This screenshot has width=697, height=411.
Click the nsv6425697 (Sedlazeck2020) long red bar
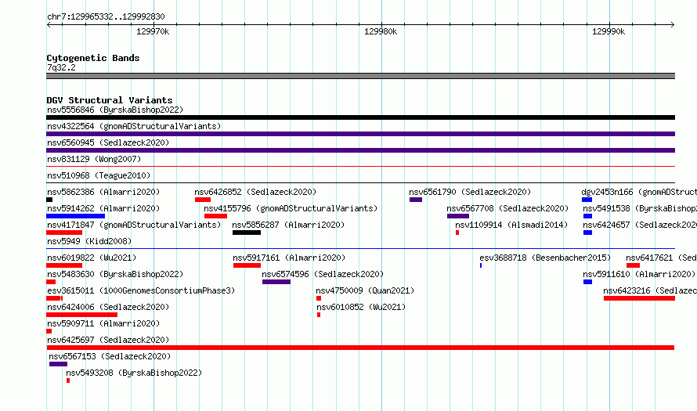click(360, 348)
